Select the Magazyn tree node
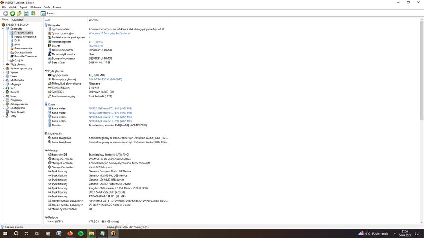424x238 pixels. (x=16, y=84)
